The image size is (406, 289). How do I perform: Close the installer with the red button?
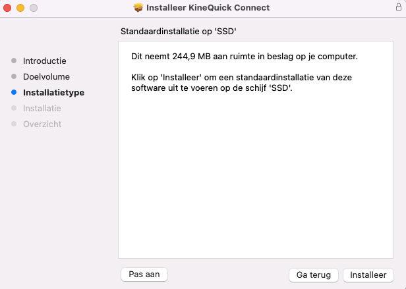(7, 8)
